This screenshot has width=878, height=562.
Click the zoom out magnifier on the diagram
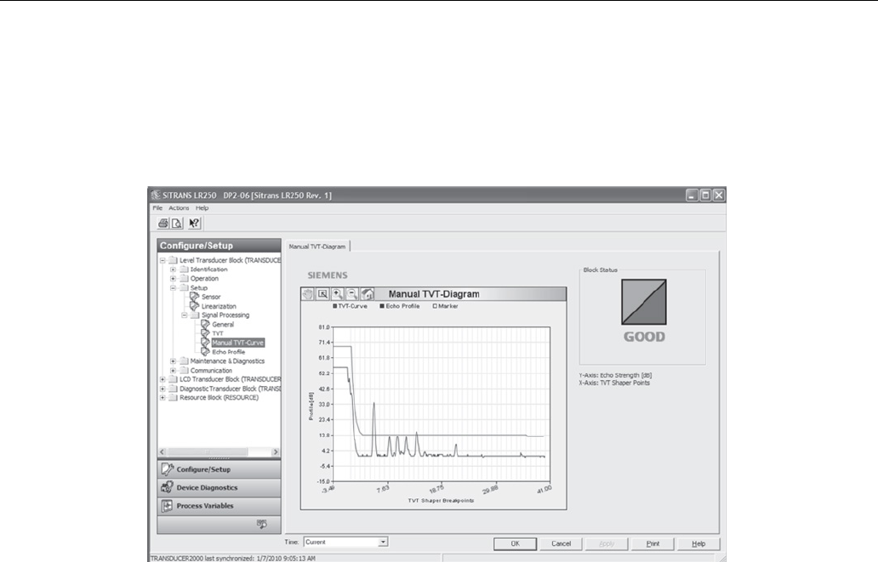[x=352, y=294]
